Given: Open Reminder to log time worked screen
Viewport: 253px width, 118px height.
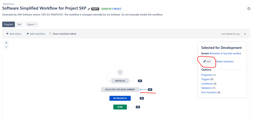Looking at the screenshot, I should coord(225,53).
